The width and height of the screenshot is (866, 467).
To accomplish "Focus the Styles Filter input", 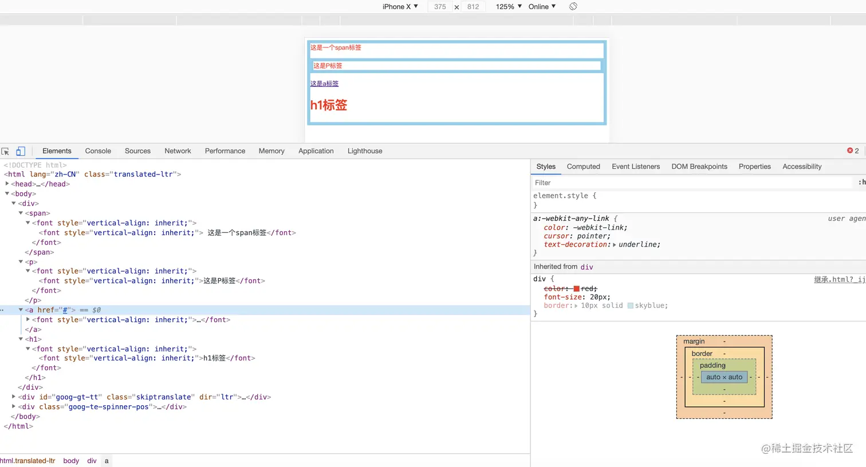I will click(x=693, y=183).
